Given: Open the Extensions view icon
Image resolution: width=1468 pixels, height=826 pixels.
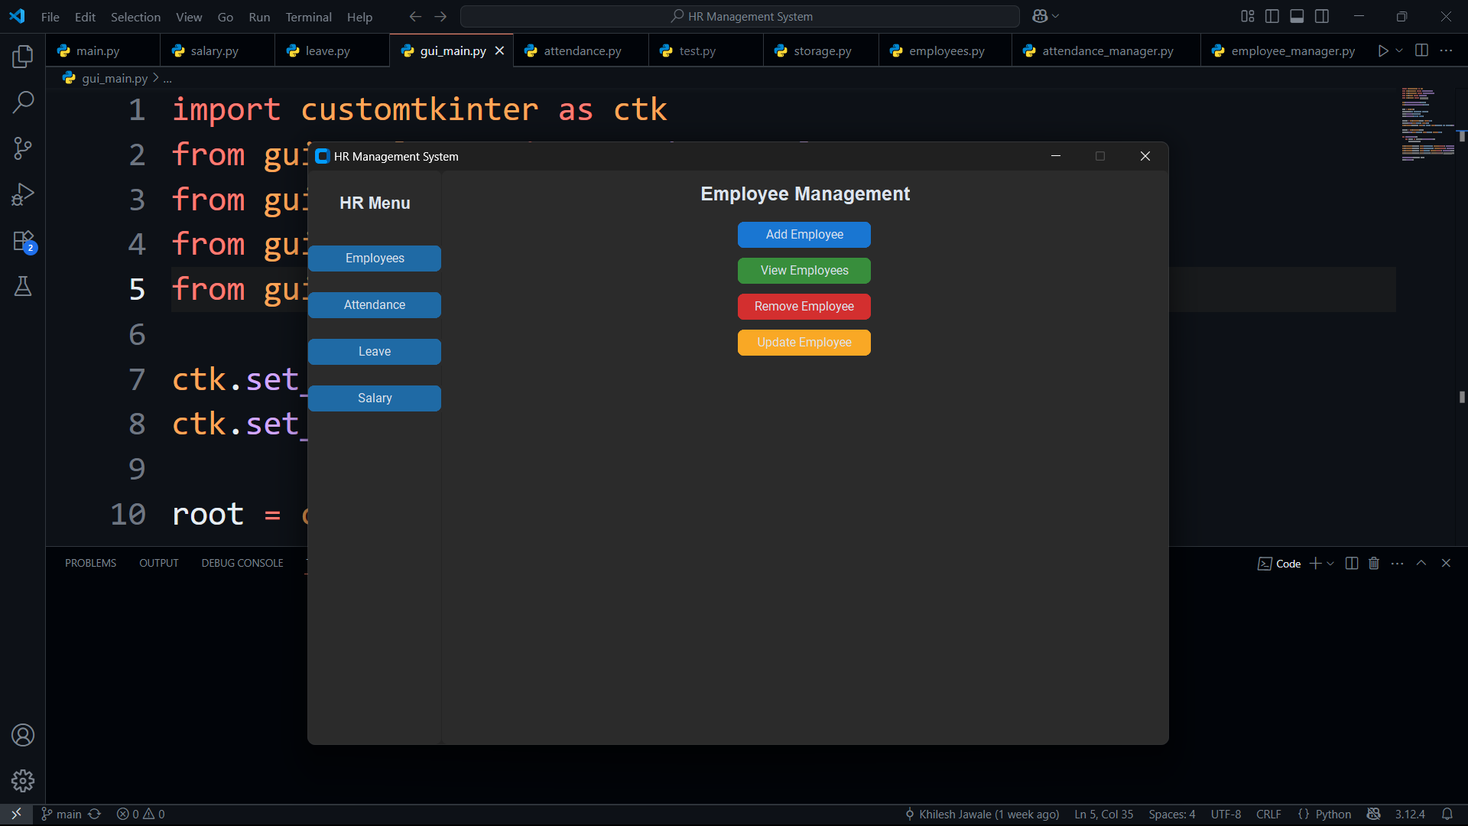Looking at the screenshot, I should point(23,241).
